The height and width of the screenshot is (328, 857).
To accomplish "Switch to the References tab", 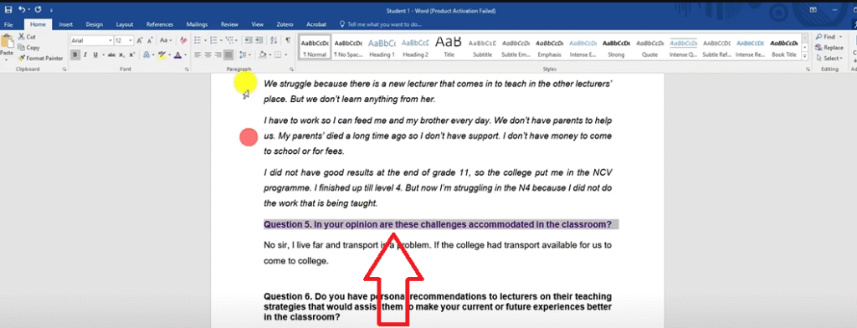I will point(160,24).
